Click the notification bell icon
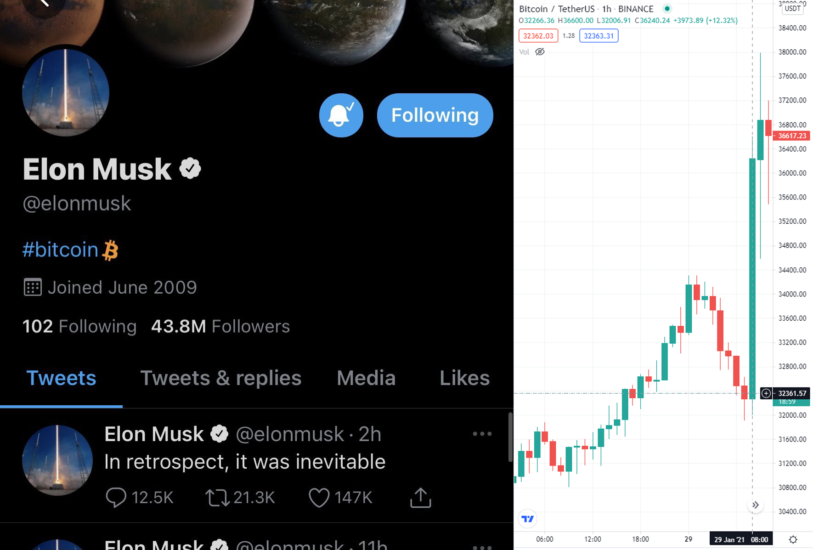Viewport: 813px width, 550px height. pos(341,115)
